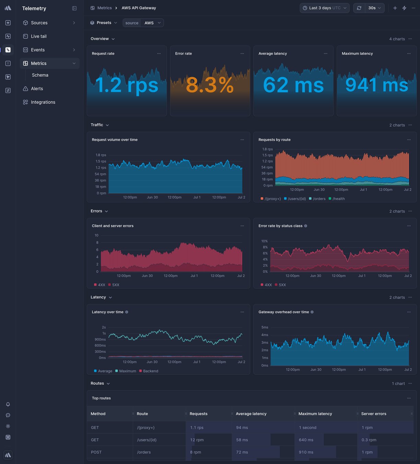Open the Presets dropdown
The width and height of the screenshot is (420, 464).
(x=104, y=23)
